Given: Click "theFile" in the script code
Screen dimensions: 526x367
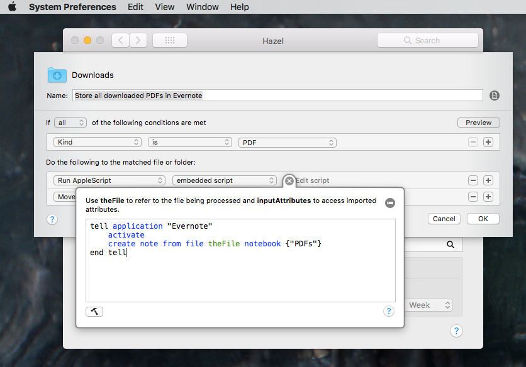Looking at the screenshot, I should [x=224, y=244].
